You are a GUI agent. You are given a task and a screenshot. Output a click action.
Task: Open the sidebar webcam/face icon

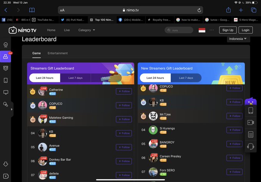[x=6, y=45]
